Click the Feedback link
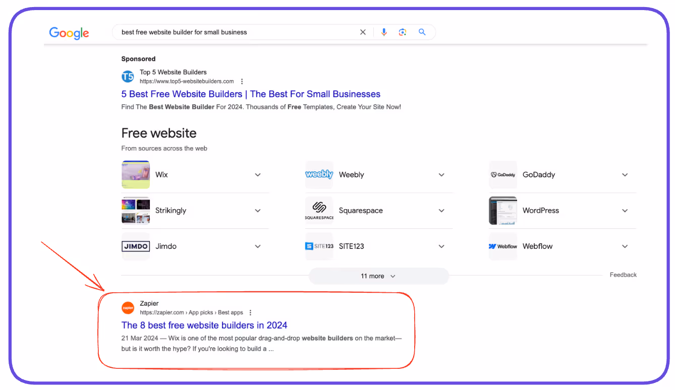This screenshot has height=390, width=675. point(623,275)
